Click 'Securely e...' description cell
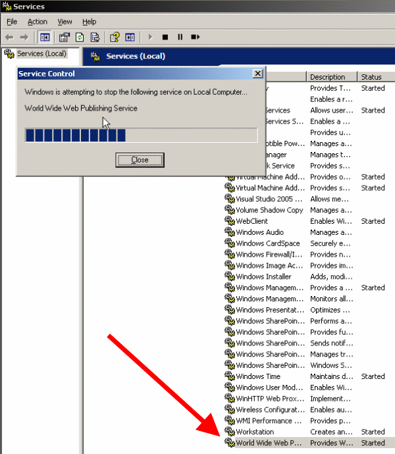The image size is (395, 454). pos(330,243)
